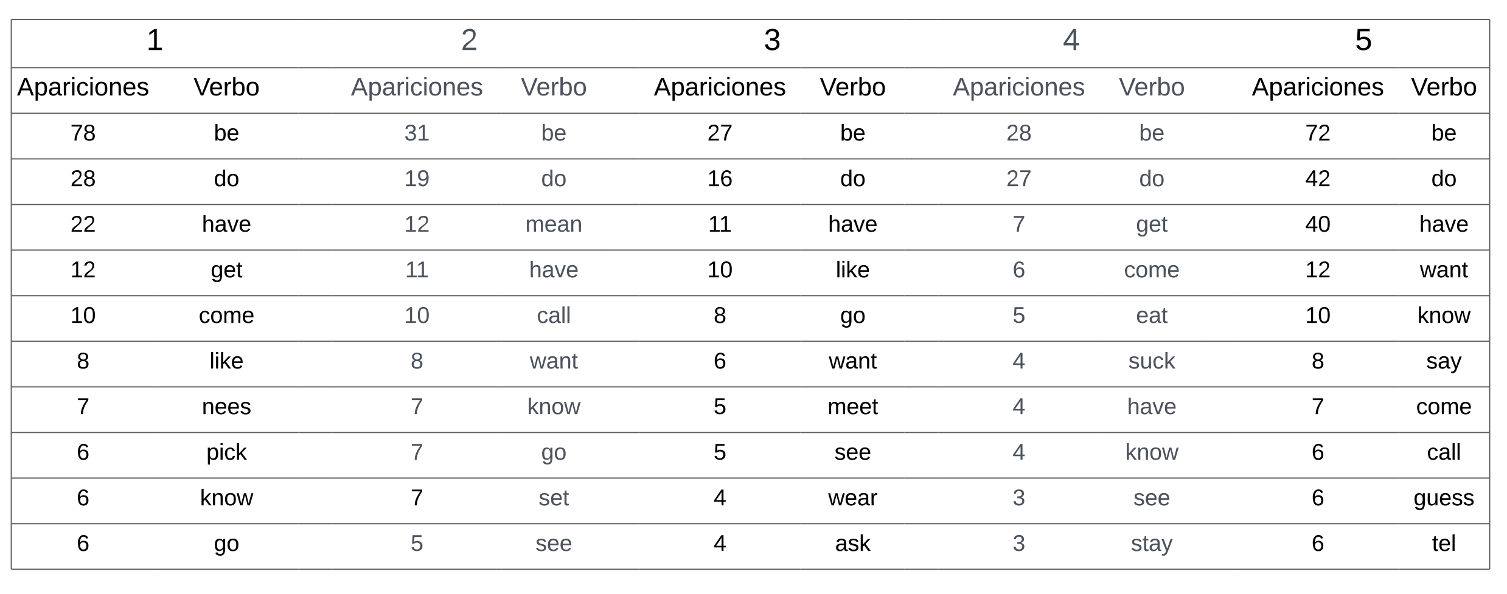Select the 'stay' verb in group 4

point(1152,544)
